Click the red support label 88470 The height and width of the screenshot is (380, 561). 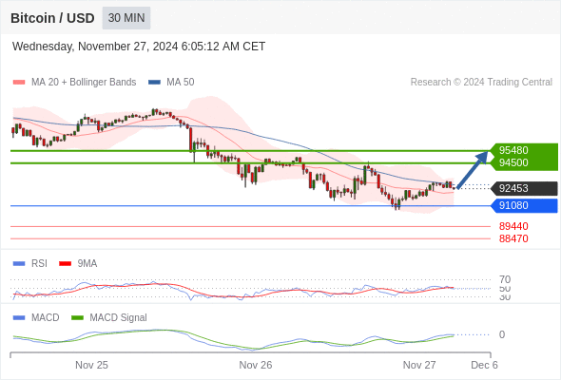pos(513,238)
